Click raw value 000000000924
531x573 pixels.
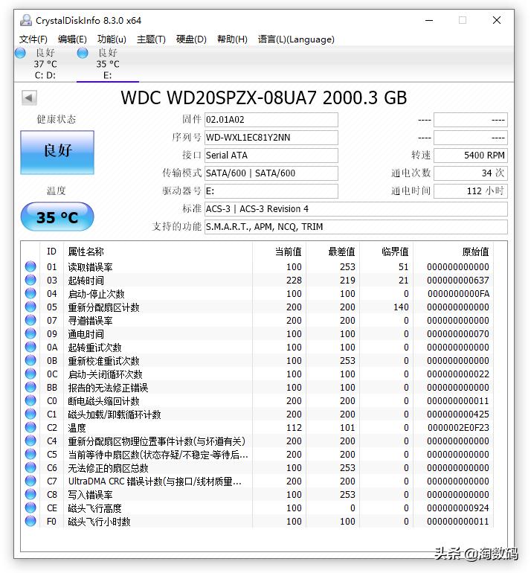[x=458, y=508]
